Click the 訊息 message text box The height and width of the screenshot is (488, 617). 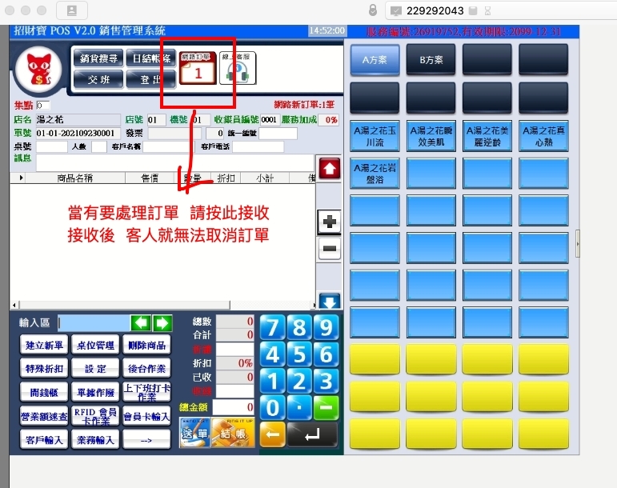pos(174,162)
